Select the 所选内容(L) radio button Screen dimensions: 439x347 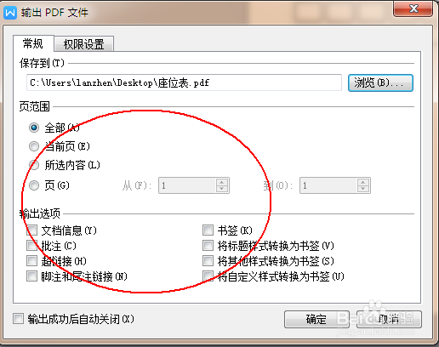tap(34, 165)
